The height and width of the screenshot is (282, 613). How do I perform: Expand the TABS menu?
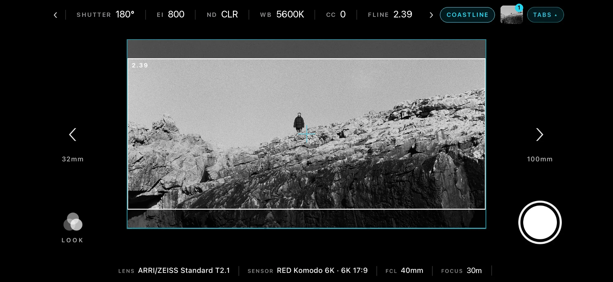coord(545,15)
